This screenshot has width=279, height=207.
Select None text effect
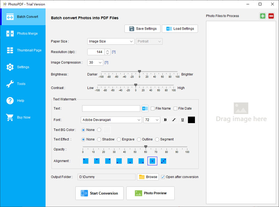pos(83,140)
